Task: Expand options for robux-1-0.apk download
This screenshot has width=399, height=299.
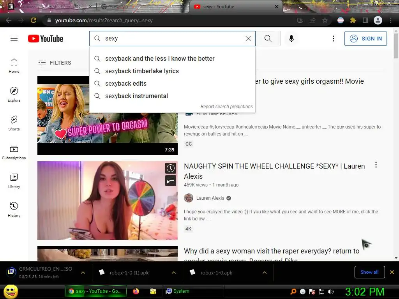Action: (265, 273)
